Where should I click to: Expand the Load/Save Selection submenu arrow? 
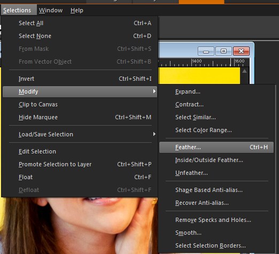tap(154, 134)
